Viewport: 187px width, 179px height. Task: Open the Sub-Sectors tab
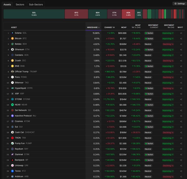point(36,4)
